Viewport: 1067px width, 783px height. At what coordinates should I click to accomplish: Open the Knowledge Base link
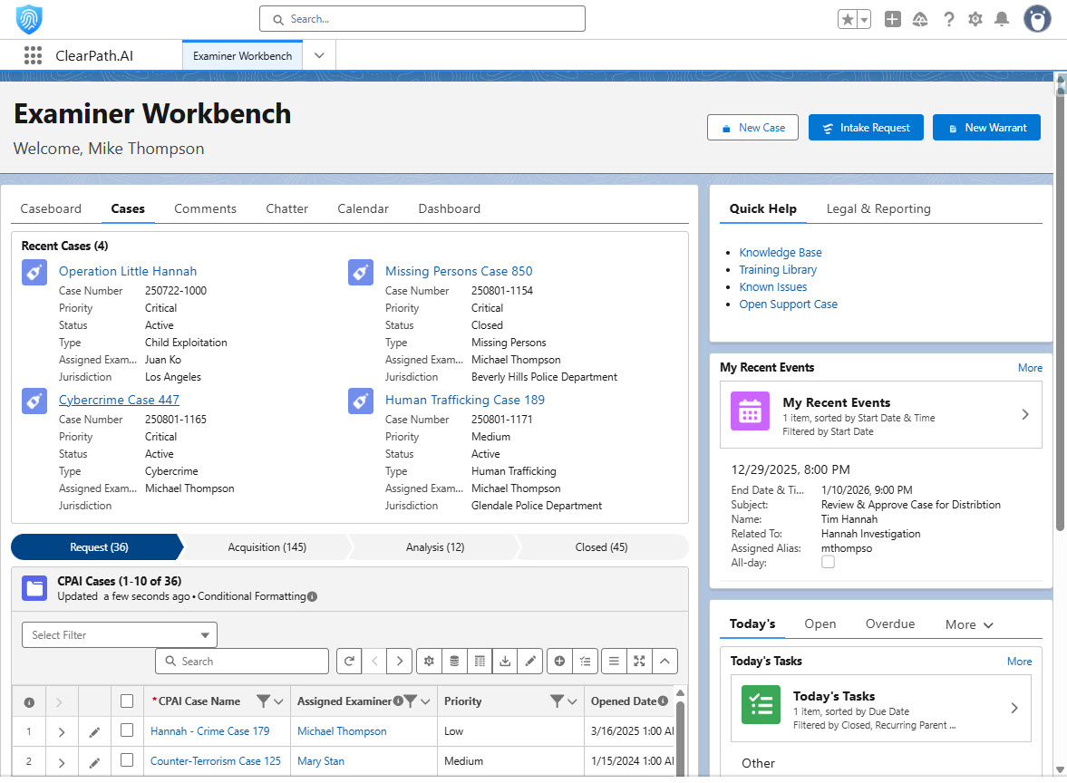(x=781, y=253)
